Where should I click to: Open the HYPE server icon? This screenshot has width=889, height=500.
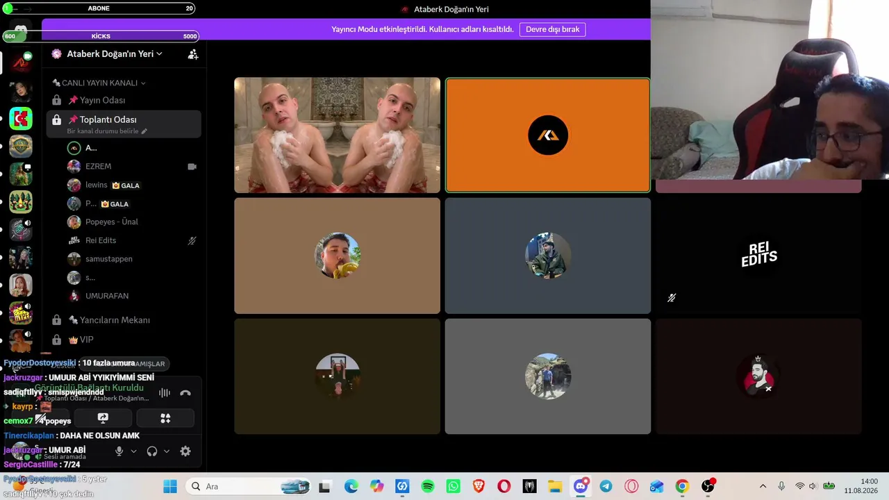[x=21, y=313]
